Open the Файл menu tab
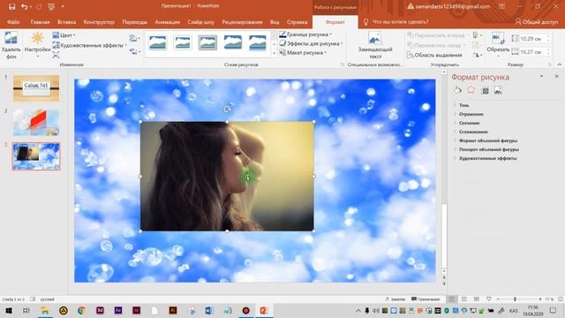Viewport: 565px width, 318px height. tap(13, 22)
